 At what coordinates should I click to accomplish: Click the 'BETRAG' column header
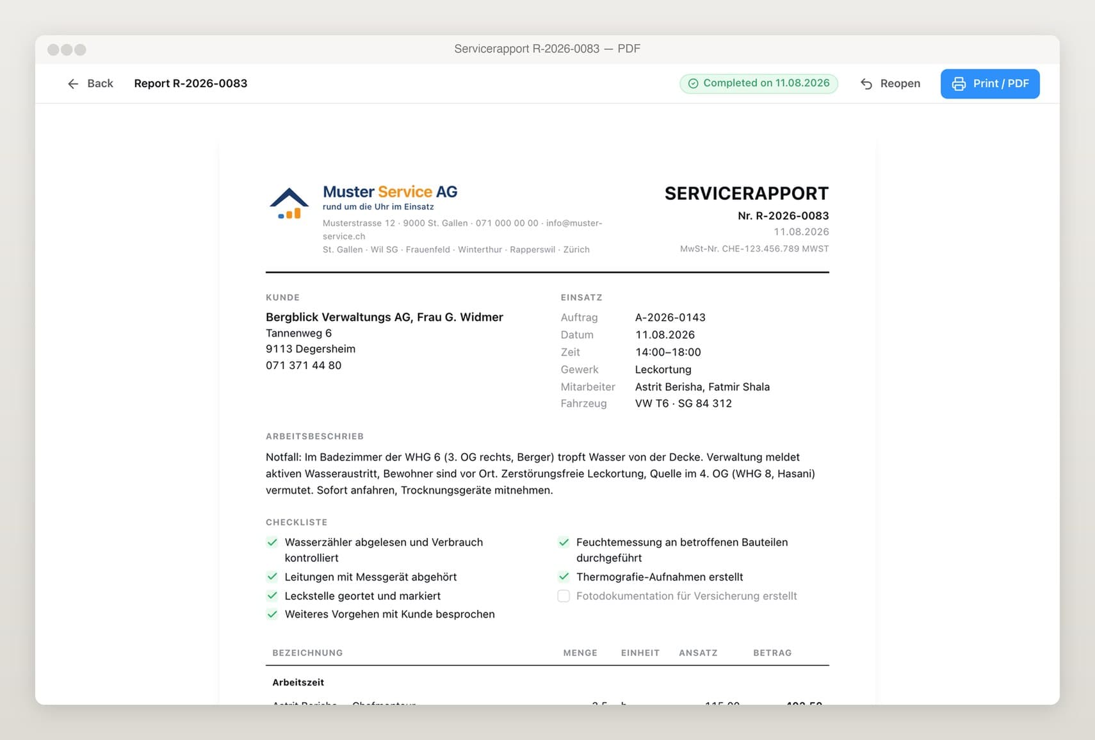772,653
